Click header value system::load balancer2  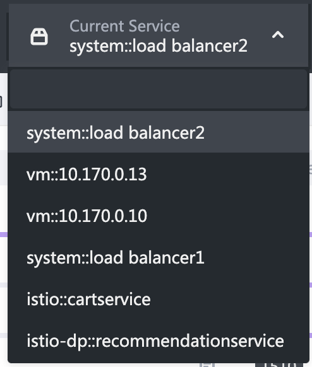[159, 46]
